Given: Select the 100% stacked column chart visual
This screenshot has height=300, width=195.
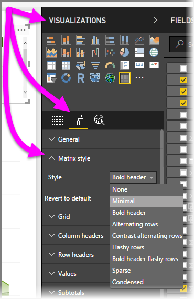Looking at the screenshot, I should 124,40.
